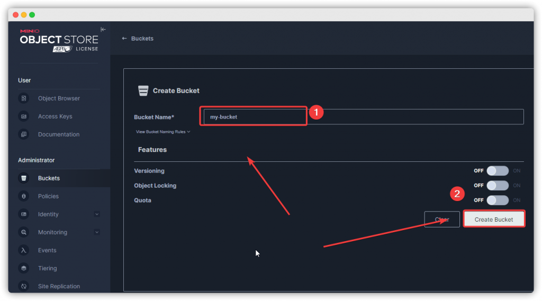Expand the Identity submenu chevron
The height and width of the screenshot is (301, 542).
click(96, 214)
